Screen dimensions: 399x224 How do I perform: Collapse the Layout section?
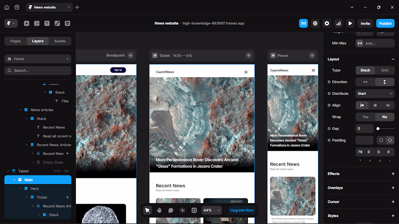tap(393, 59)
